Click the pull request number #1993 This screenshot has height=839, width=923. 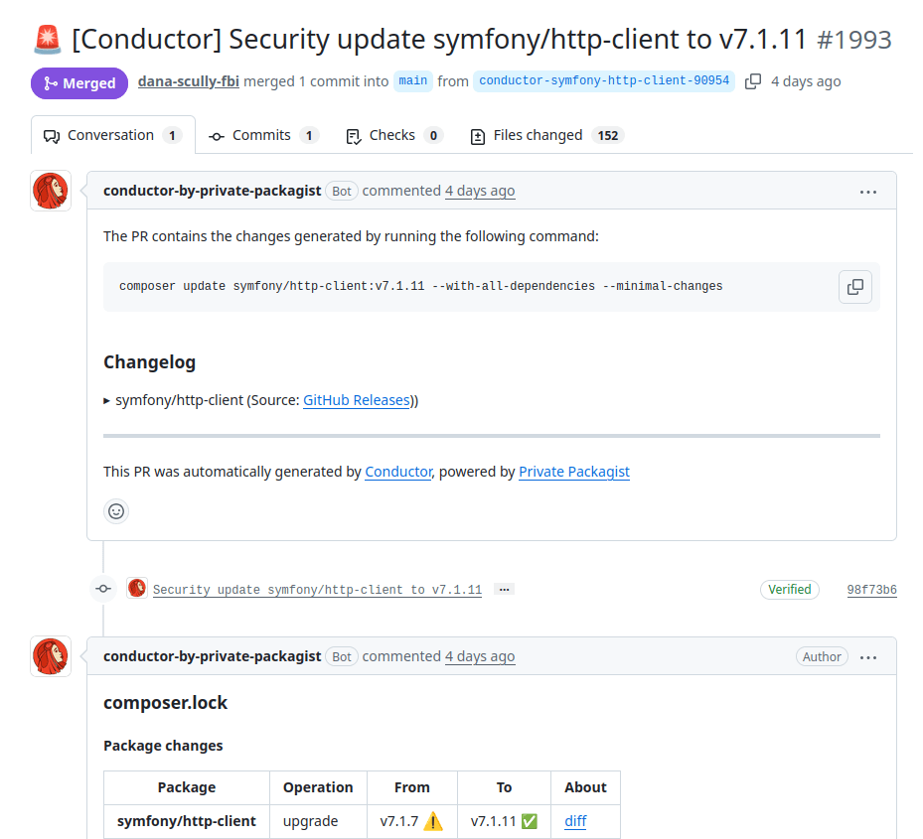(854, 40)
